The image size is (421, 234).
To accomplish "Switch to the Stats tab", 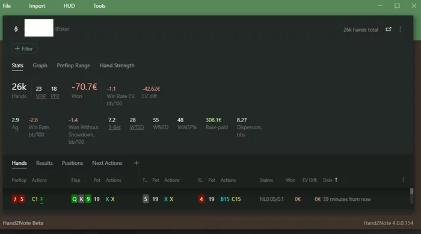I will tap(17, 66).
